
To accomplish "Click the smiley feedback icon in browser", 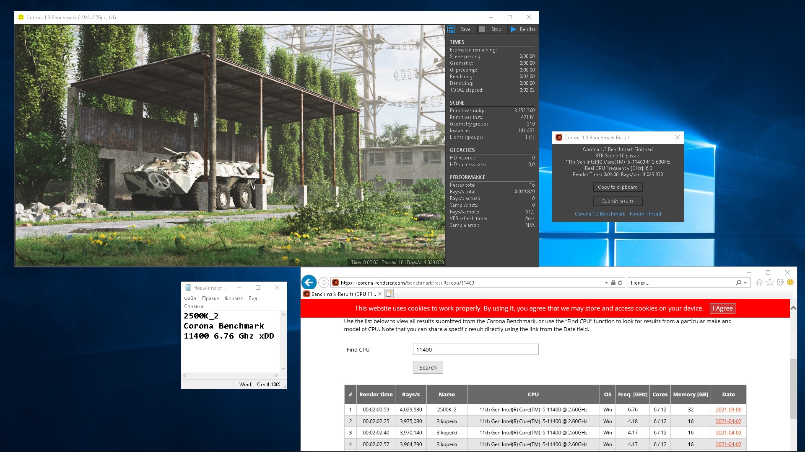I will point(790,282).
